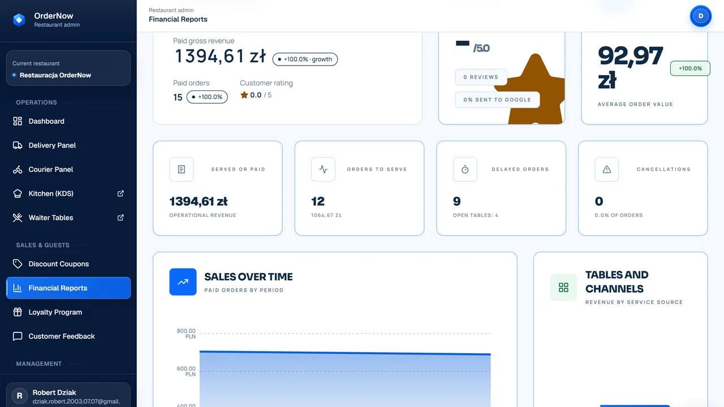The width and height of the screenshot is (724, 407).
Task: Click the Courier Panel bike icon
Action: (x=18, y=170)
